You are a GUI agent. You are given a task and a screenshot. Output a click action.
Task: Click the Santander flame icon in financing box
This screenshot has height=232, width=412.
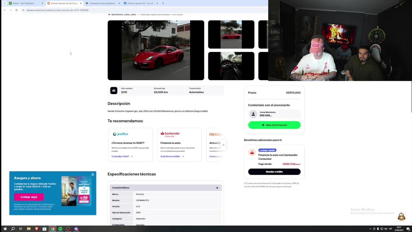click(x=252, y=152)
